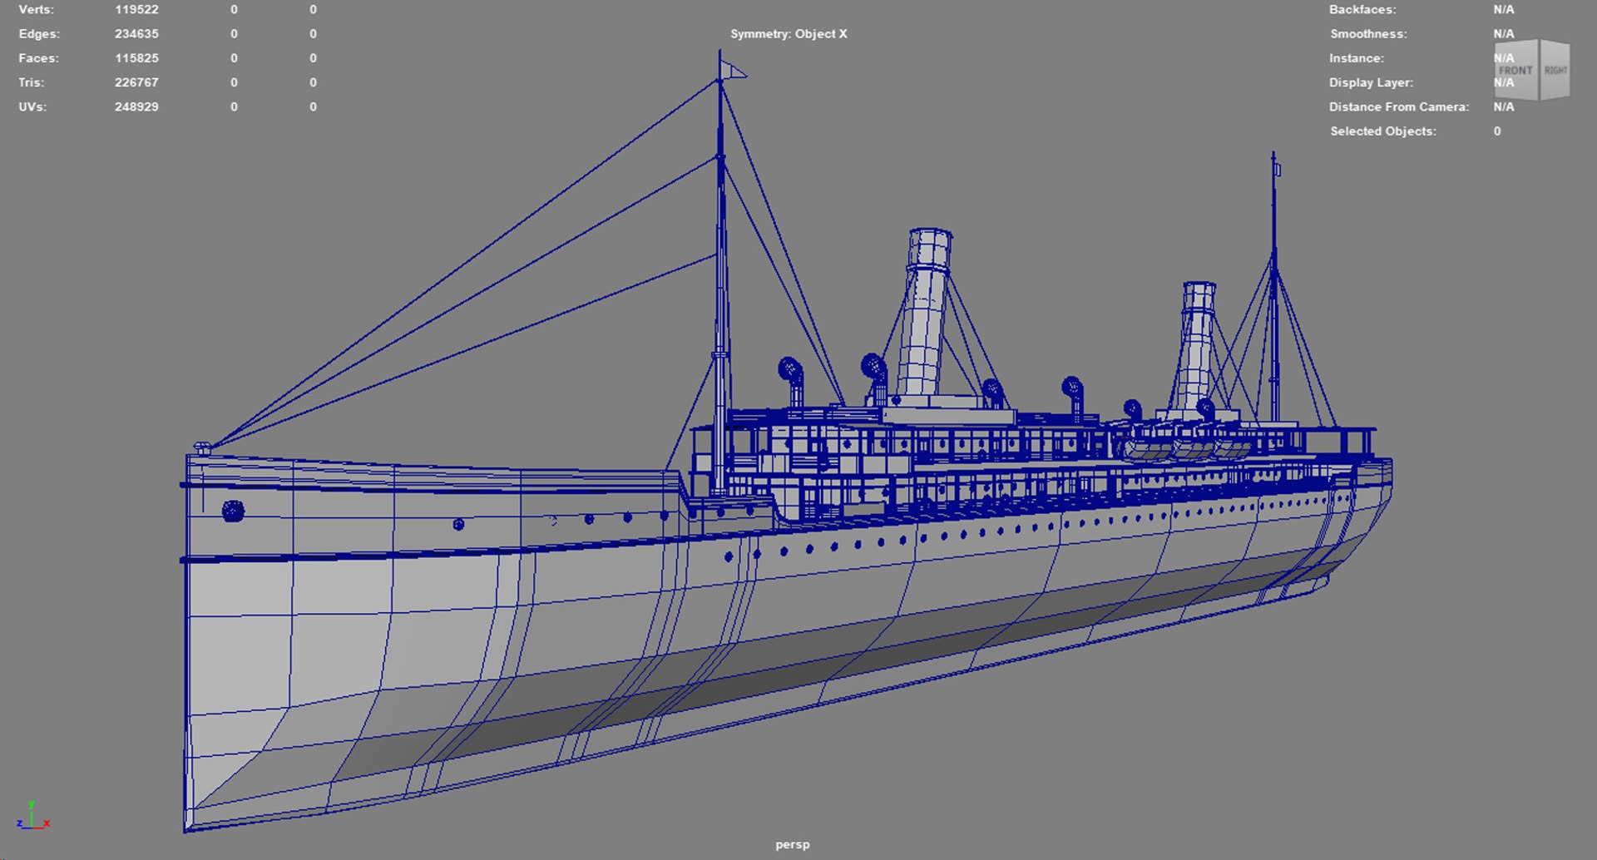Click the FRONT face of the view cube
The width and height of the screenshot is (1597, 860).
coord(1515,72)
